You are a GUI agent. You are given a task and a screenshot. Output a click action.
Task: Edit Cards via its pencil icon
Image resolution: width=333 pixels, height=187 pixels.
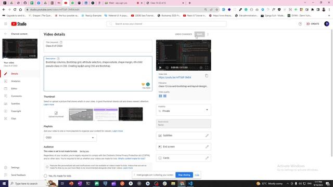pyautogui.click(x=207, y=158)
